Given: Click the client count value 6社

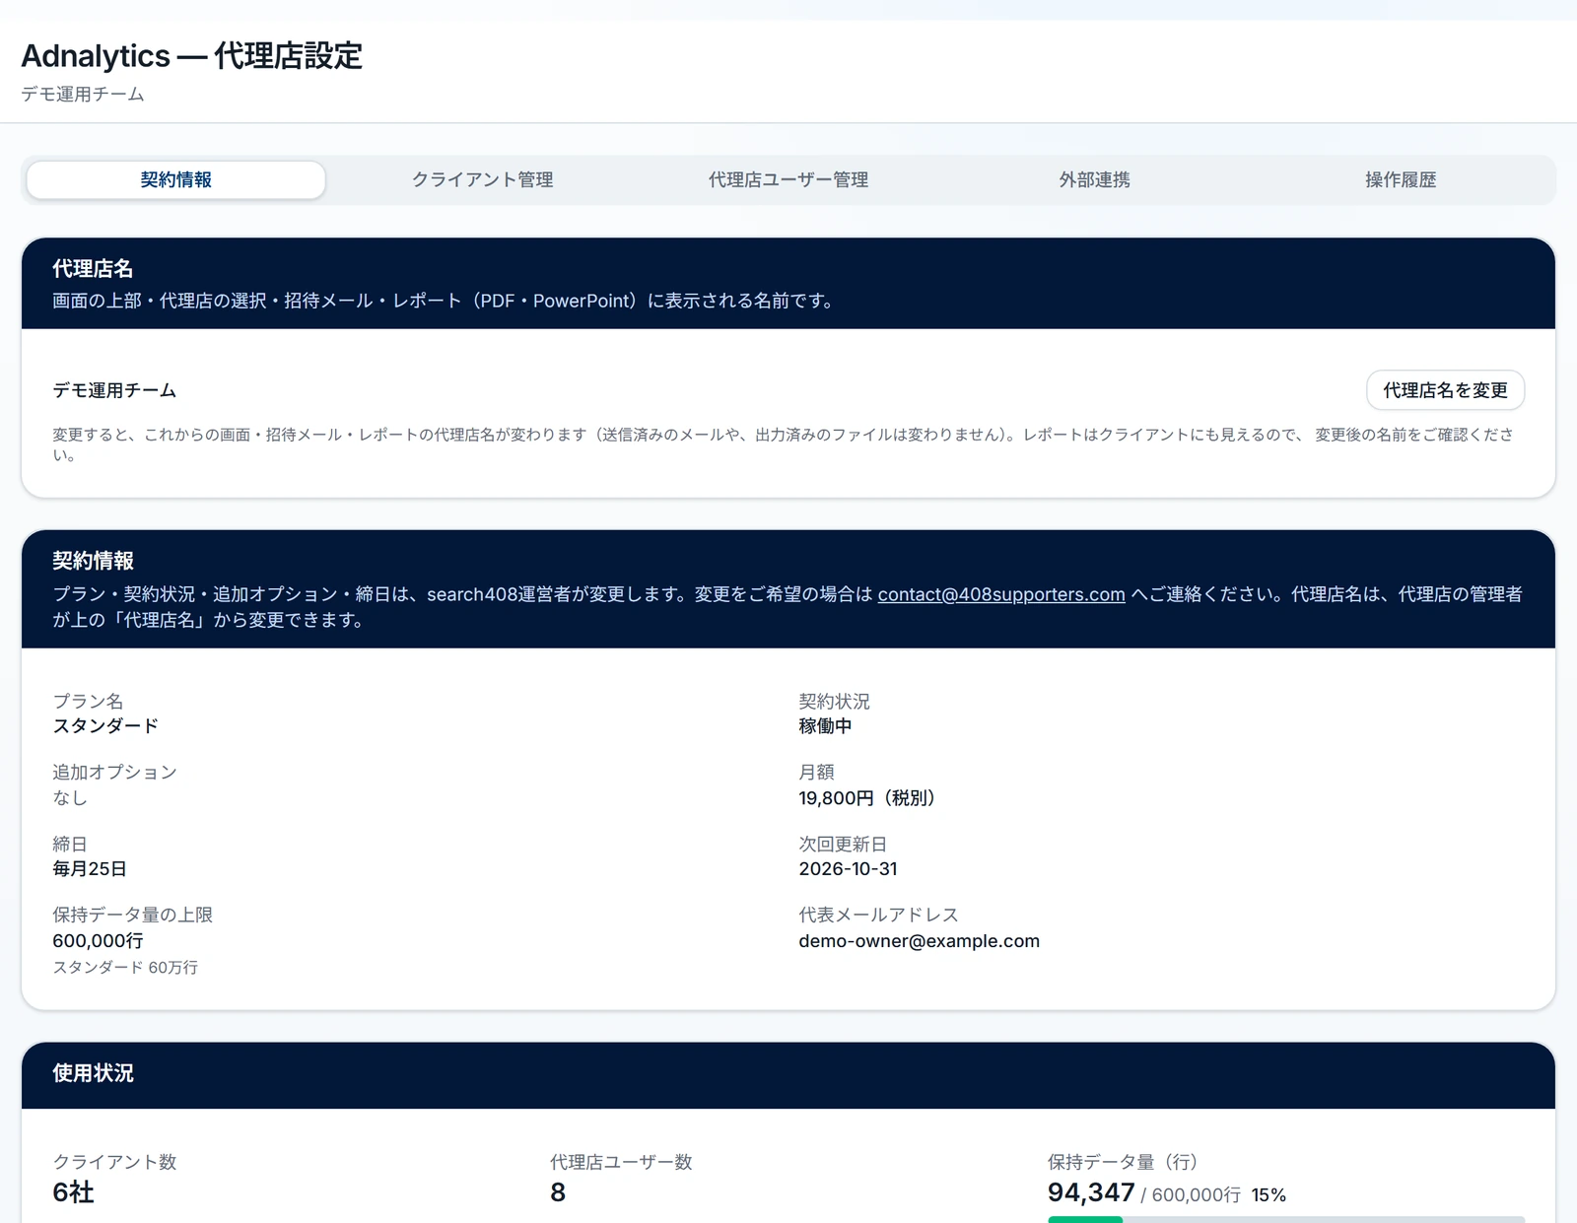Looking at the screenshot, I should click(x=73, y=1192).
